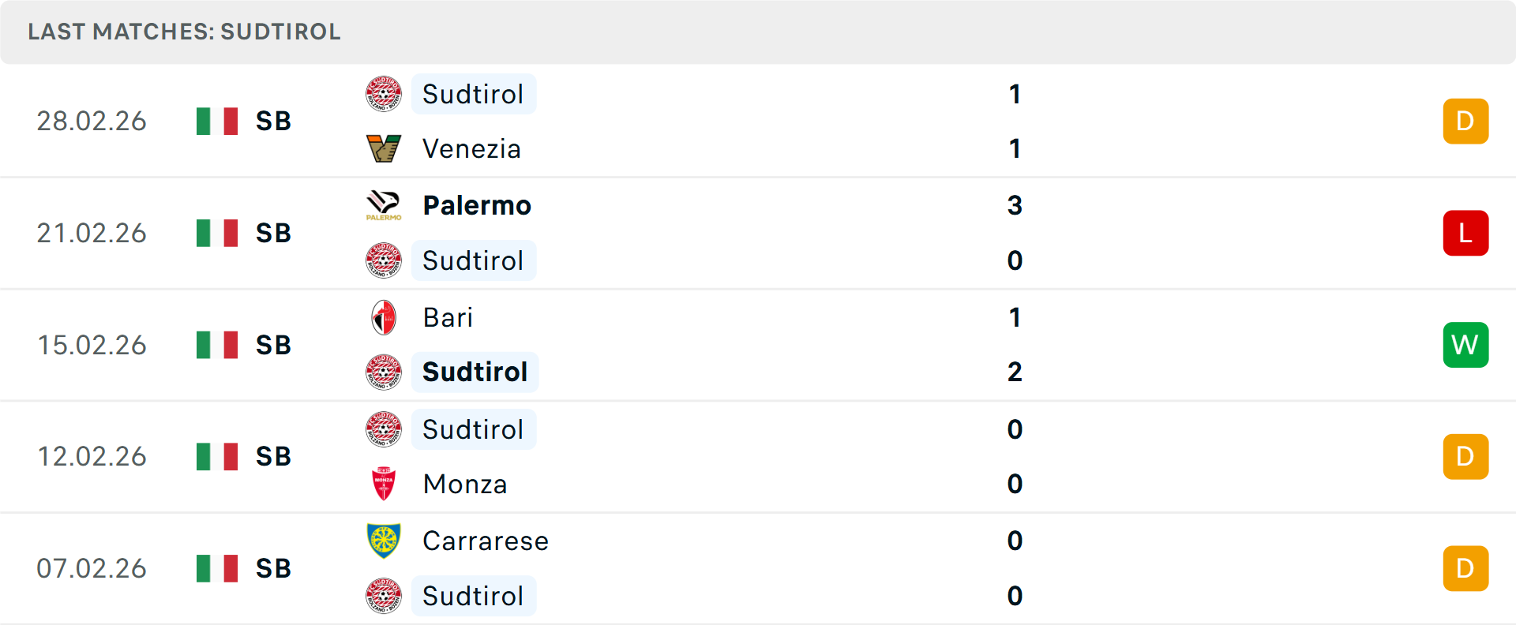This screenshot has width=1516, height=625.
Task: Select bold Sudtirol name in Bari match
Action: [x=475, y=372]
